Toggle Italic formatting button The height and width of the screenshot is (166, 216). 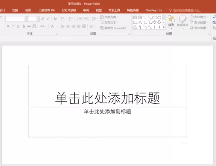coord(13,26)
